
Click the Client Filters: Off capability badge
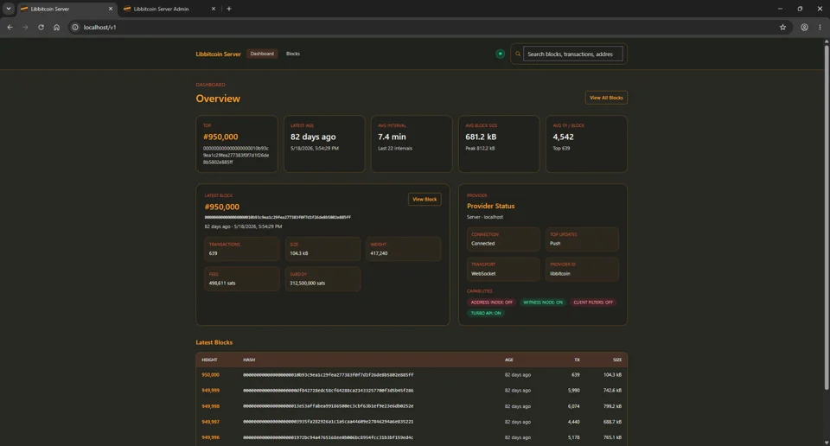(593, 303)
